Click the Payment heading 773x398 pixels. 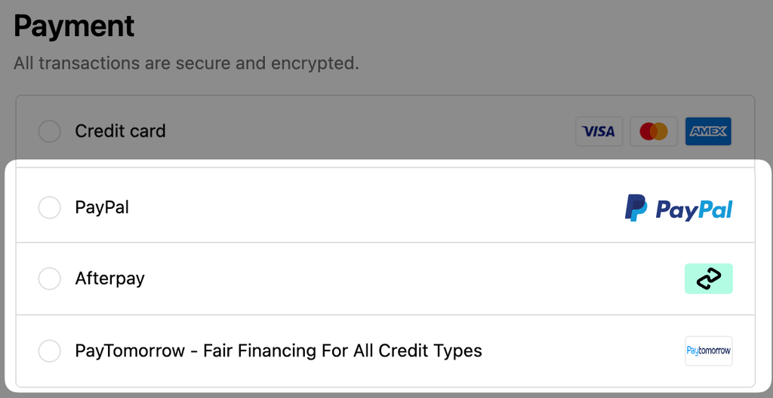[x=74, y=26]
